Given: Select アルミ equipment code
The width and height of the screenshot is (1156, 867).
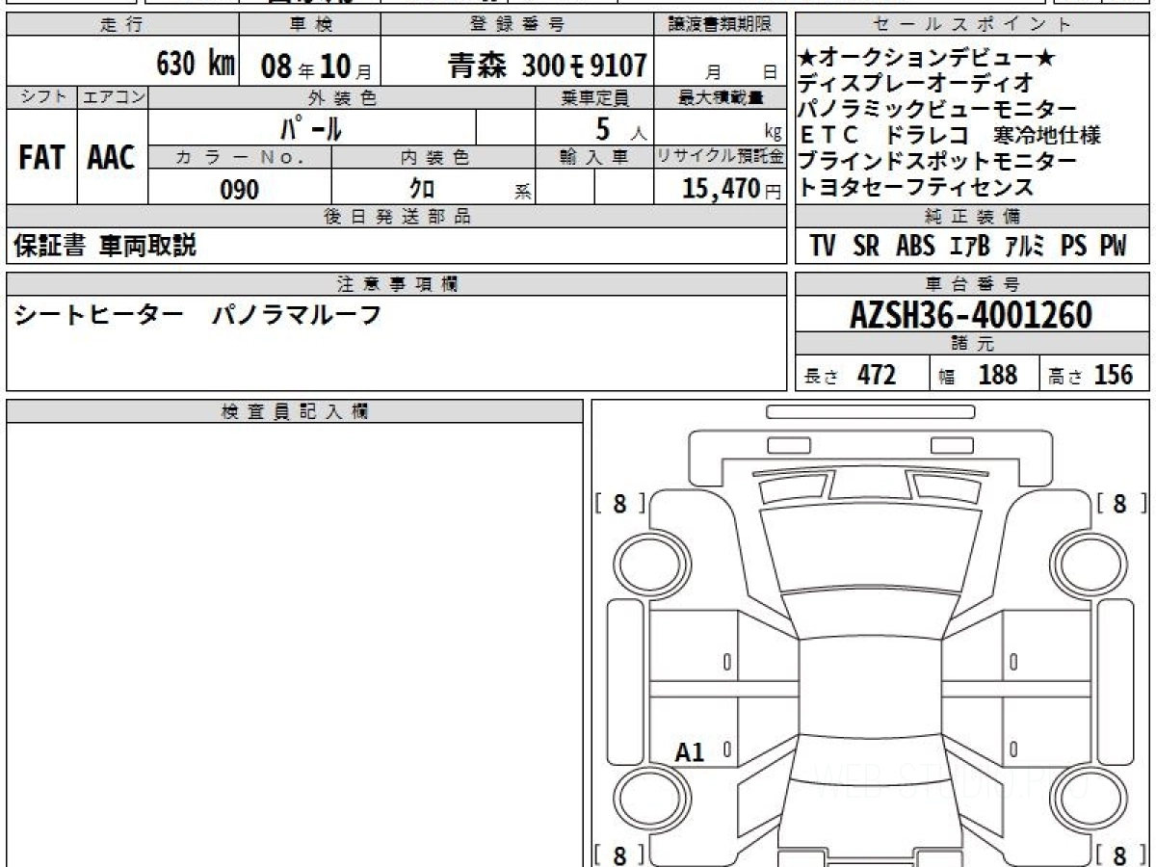Looking at the screenshot, I should coord(1025,246).
